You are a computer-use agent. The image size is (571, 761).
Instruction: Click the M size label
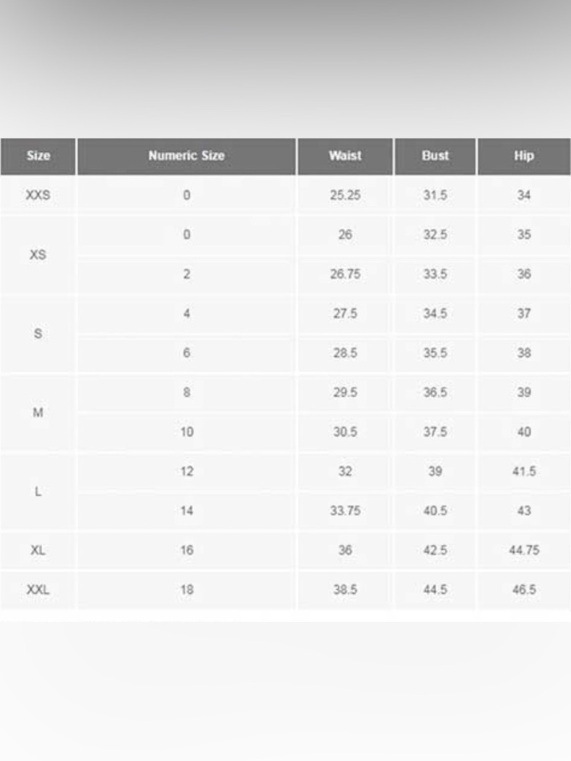point(38,412)
